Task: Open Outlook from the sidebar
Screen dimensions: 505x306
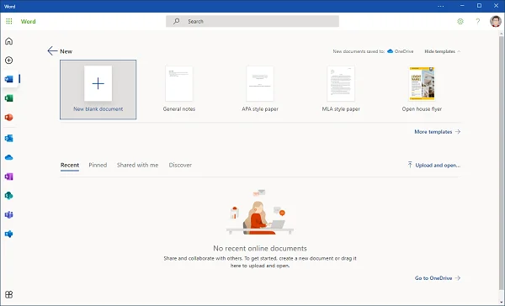Action: (9, 139)
